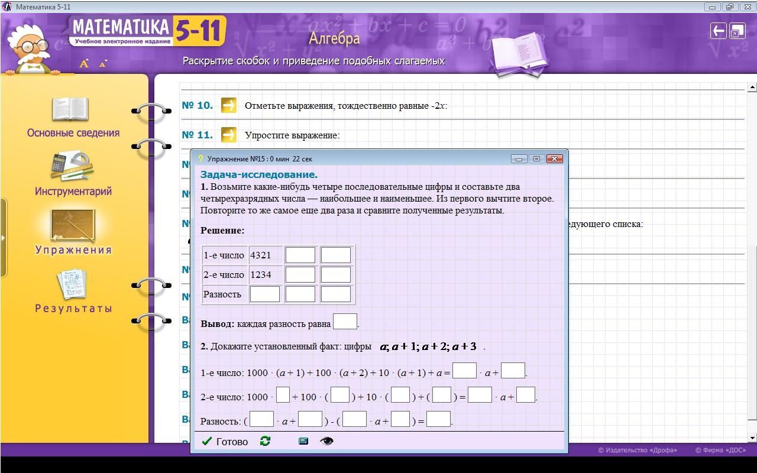Show the answer with the eye icon
The image size is (757, 473).
click(x=326, y=441)
